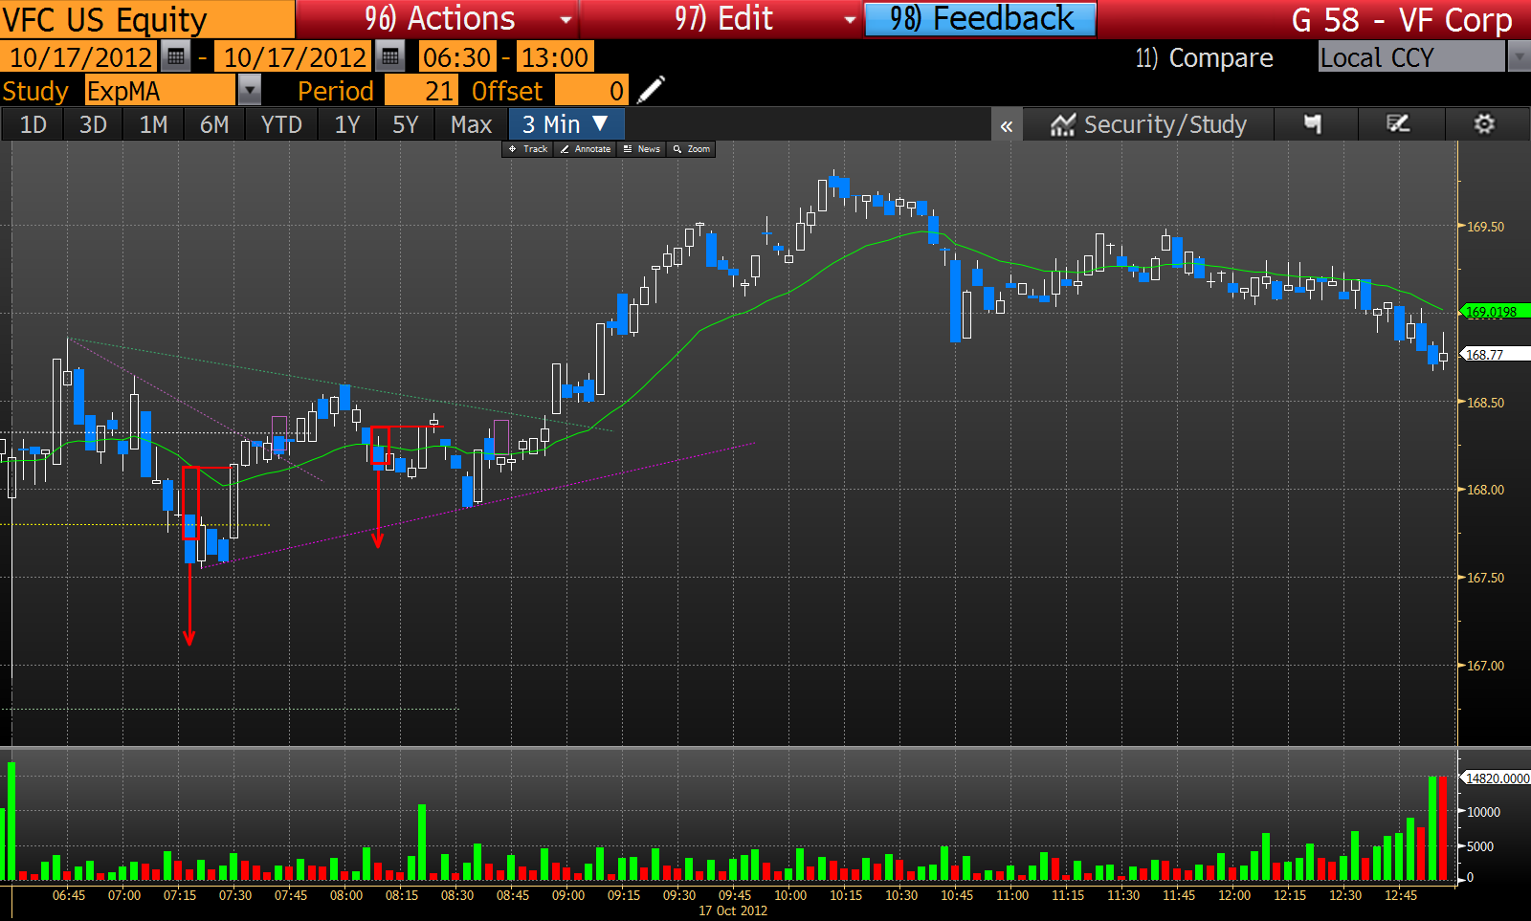Image resolution: width=1531 pixels, height=921 pixels.
Task: Click the 167.00 price axis label
Action: coord(1485,666)
